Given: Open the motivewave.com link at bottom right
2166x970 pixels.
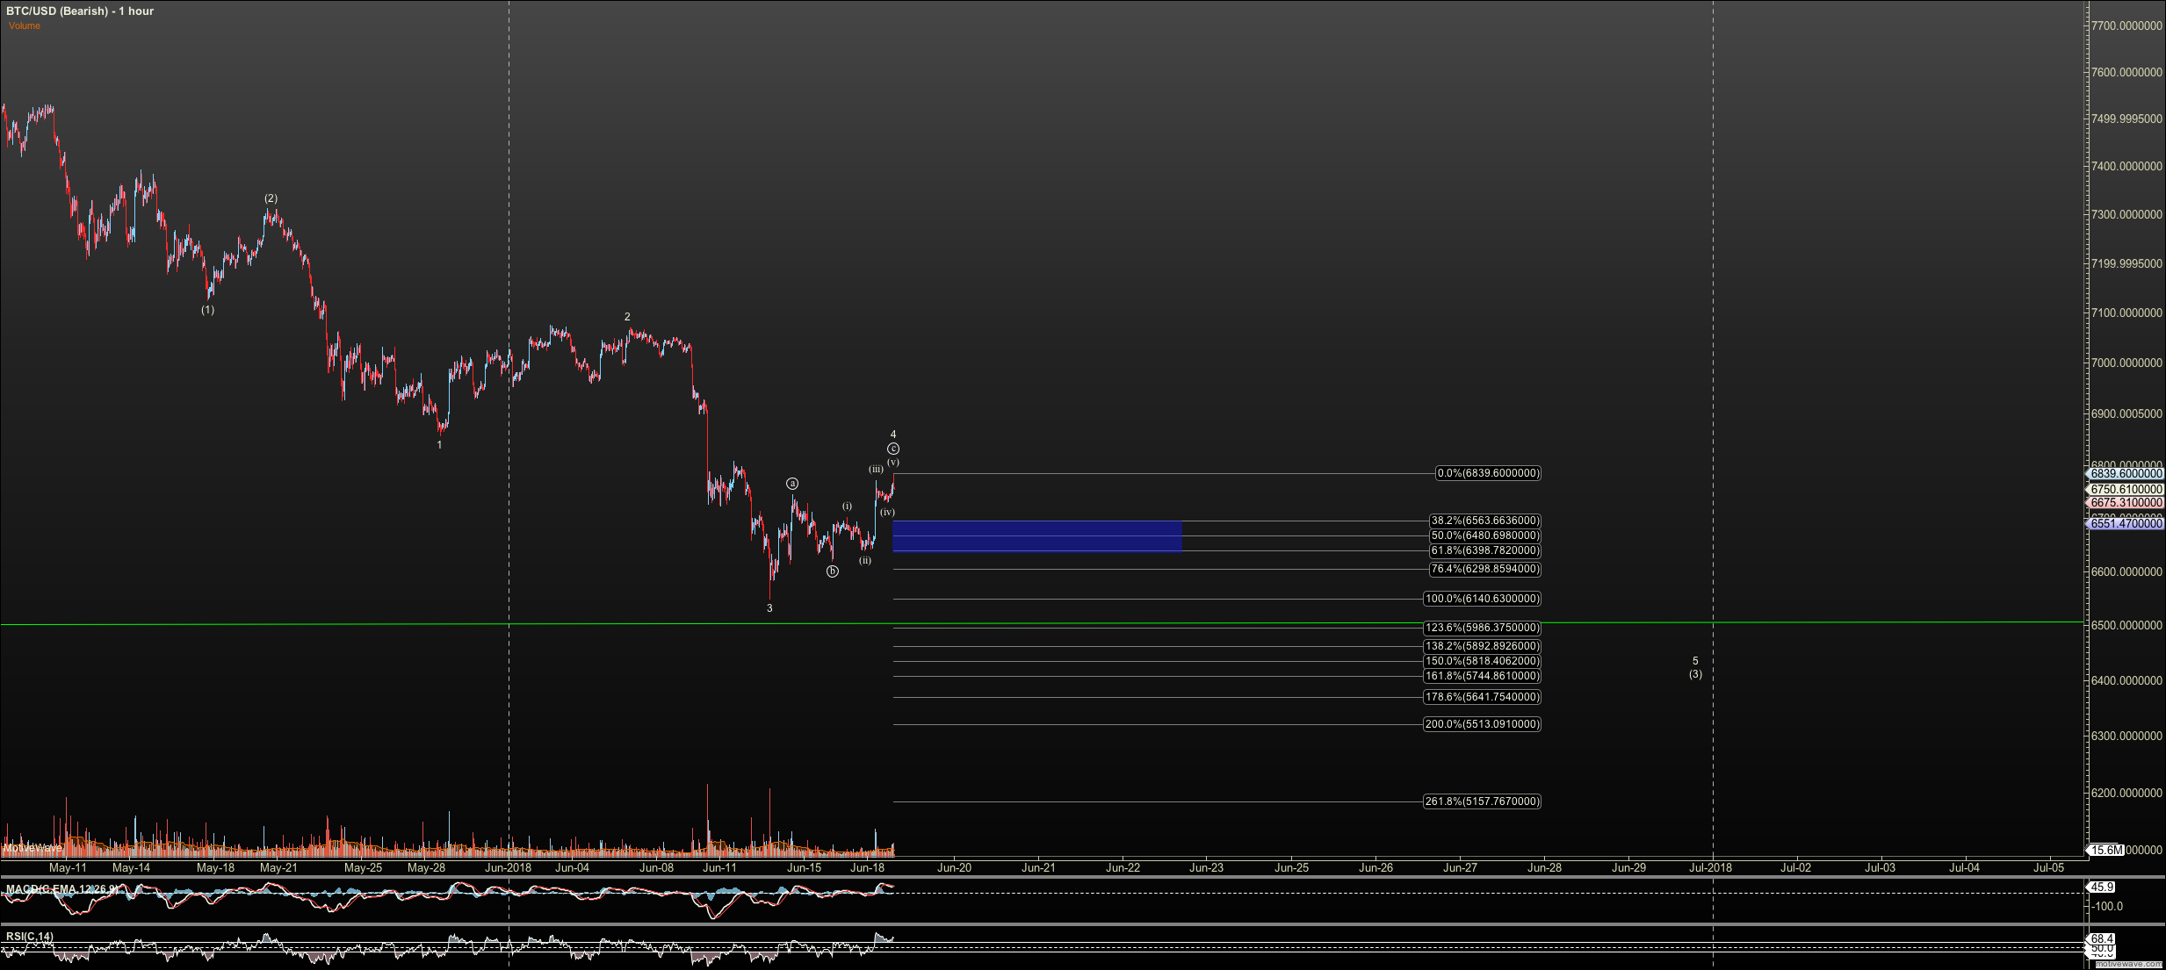Looking at the screenshot, I should pyautogui.click(x=2128, y=964).
